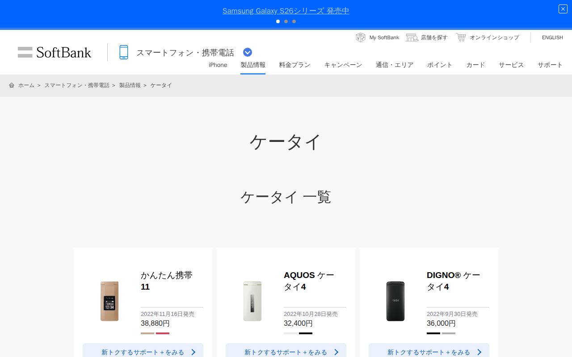Click the SoftBank logo
The height and width of the screenshot is (357, 572).
point(55,52)
